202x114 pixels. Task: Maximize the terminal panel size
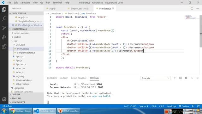click(x=192, y=78)
